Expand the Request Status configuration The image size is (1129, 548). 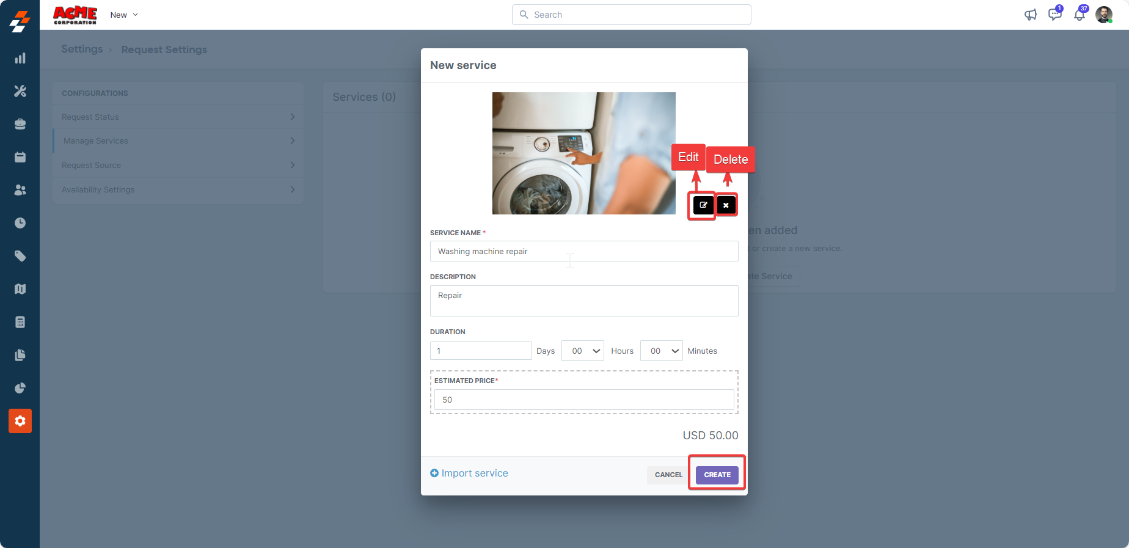(x=178, y=117)
